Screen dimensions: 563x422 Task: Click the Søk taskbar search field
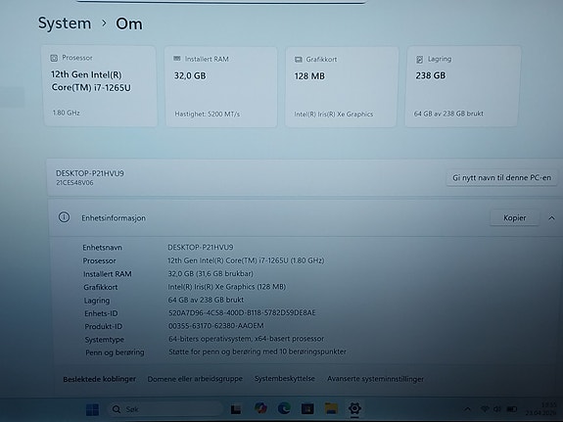tap(165, 409)
